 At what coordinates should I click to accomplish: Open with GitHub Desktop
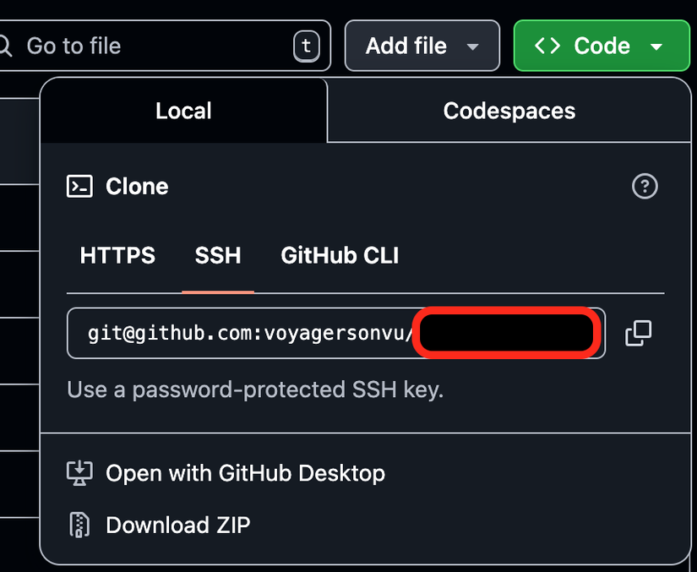(245, 473)
